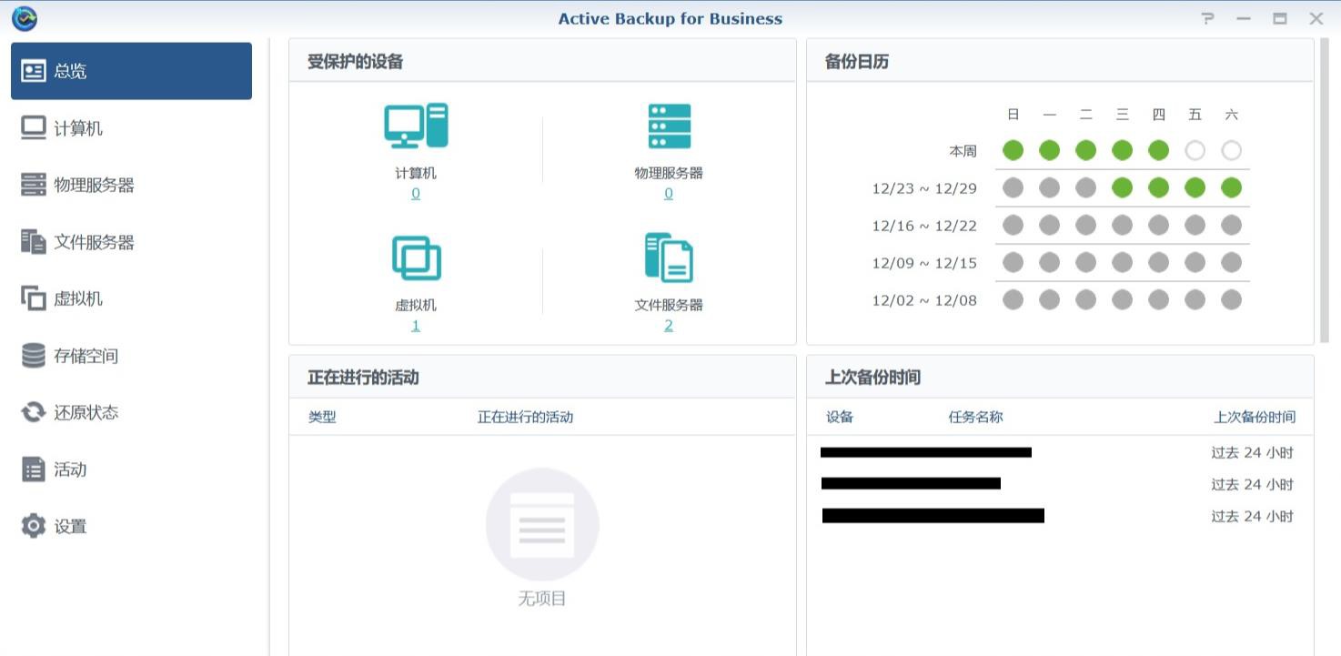Click the 正在进行的活动 column header
Screen dimensions: 1341x656
point(525,417)
